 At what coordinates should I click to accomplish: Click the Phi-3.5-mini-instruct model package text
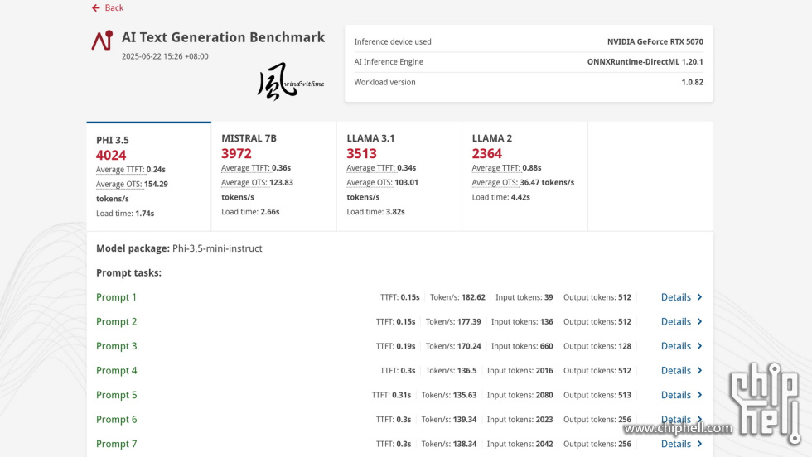click(217, 248)
